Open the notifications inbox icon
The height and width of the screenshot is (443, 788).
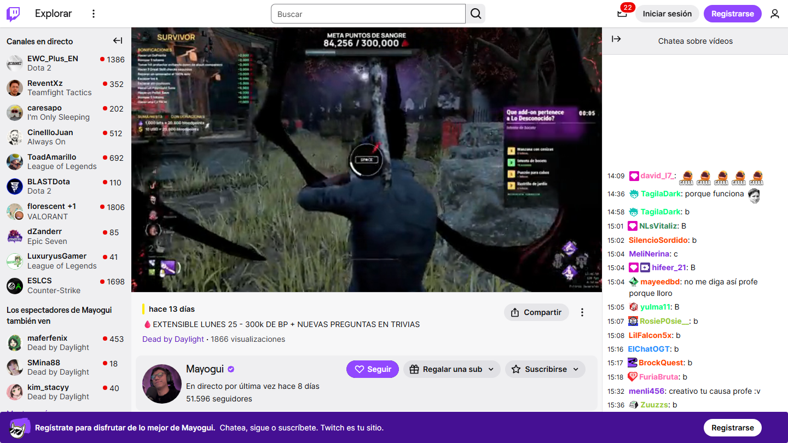[622, 14]
